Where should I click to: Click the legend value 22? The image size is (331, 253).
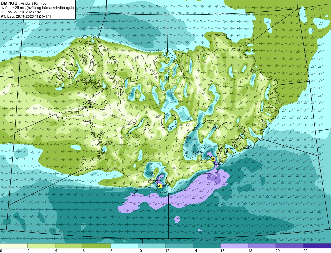tap(305, 251)
